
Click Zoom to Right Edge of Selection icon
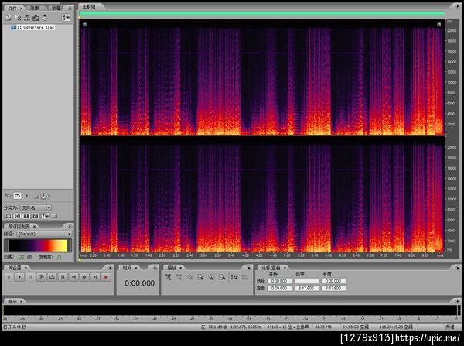[222, 277]
